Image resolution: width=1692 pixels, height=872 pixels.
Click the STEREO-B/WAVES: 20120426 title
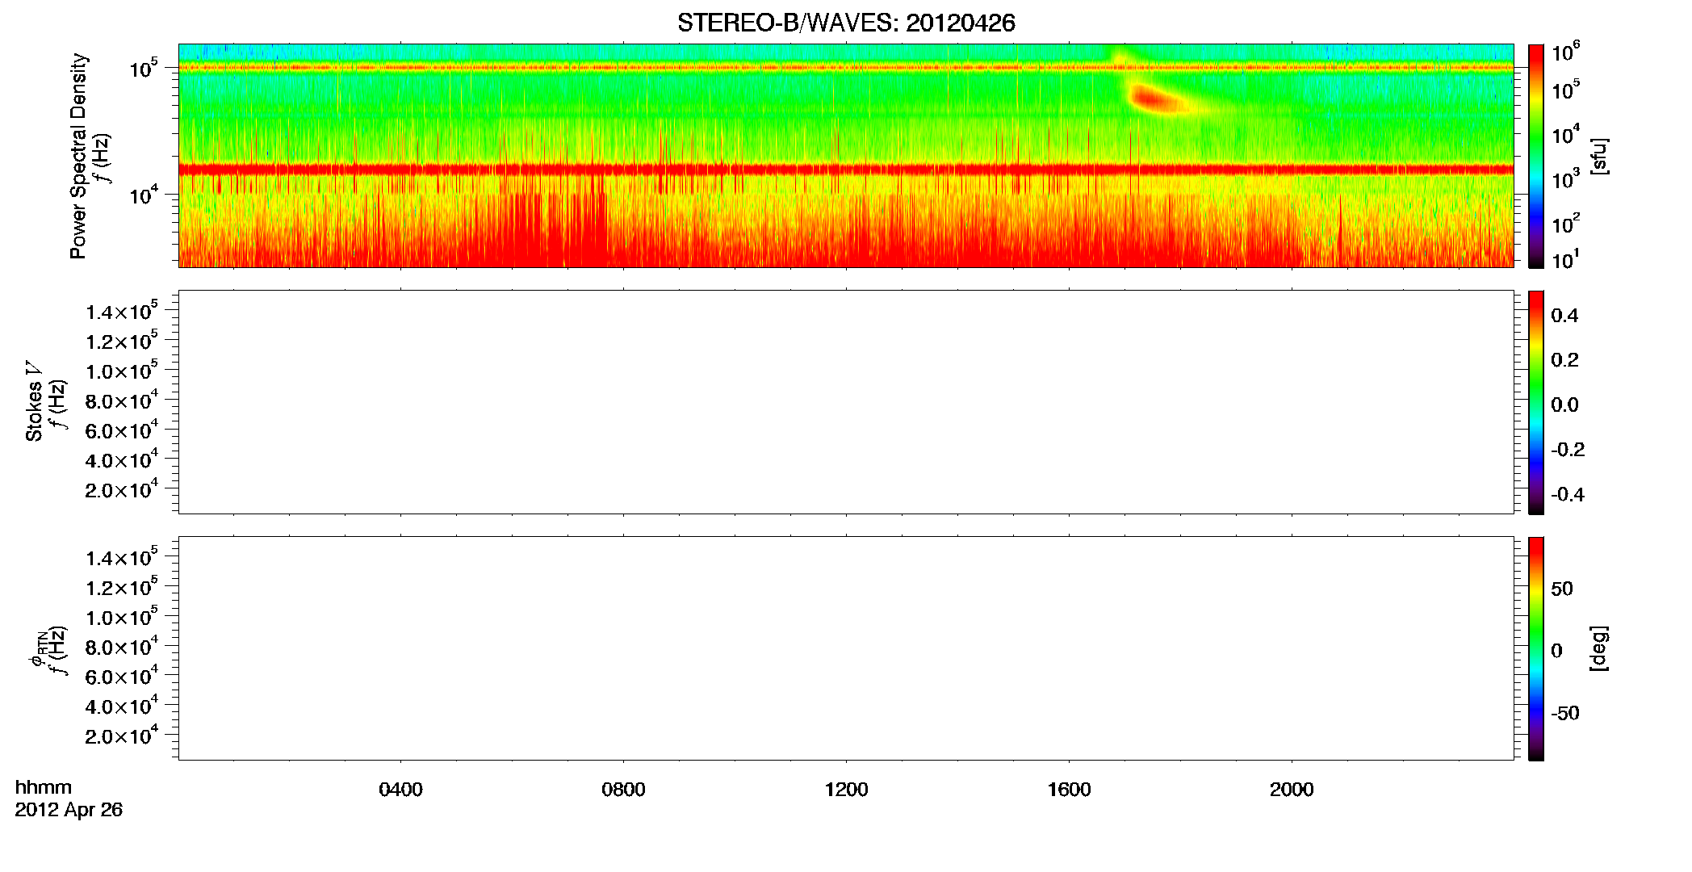(845, 23)
